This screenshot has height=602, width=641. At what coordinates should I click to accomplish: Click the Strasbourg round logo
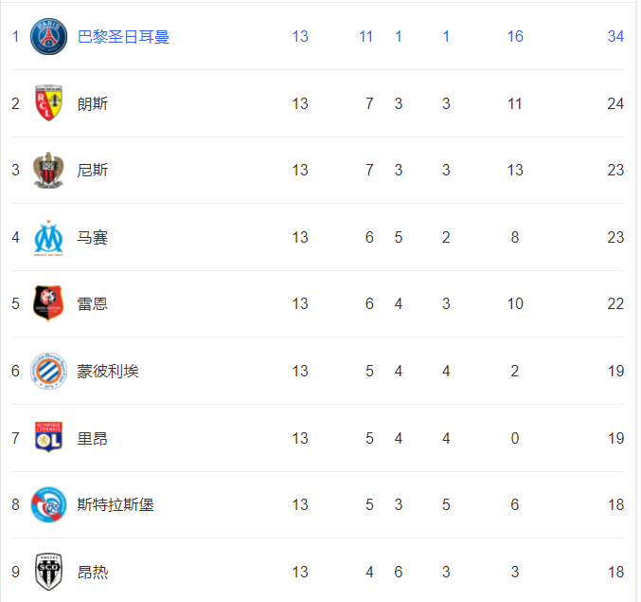pos(48,505)
